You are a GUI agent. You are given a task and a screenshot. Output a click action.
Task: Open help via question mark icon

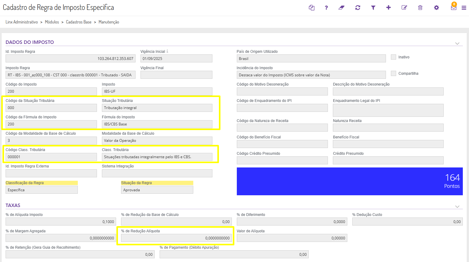click(326, 8)
